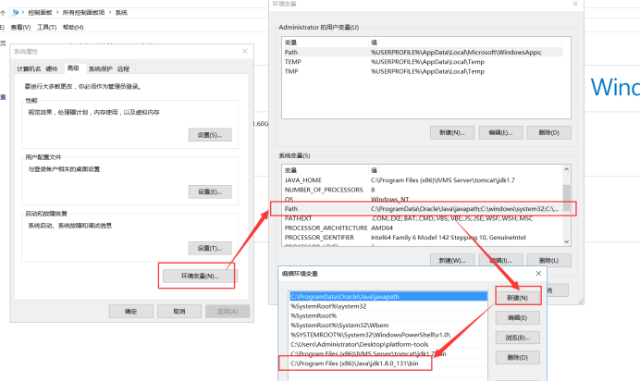640x382 pixels.
Task: Click the 变量 column header in system variables
Action: click(x=325, y=170)
